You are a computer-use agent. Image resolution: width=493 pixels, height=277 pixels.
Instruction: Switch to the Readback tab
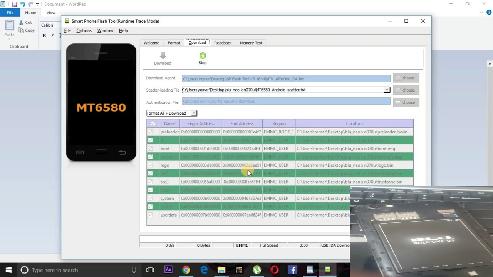click(223, 43)
